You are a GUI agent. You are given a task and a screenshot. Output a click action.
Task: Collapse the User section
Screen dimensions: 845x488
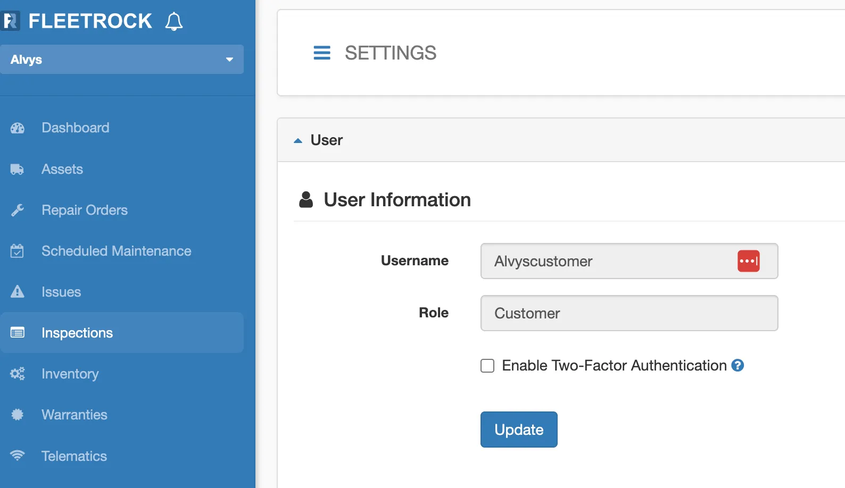[x=298, y=140]
